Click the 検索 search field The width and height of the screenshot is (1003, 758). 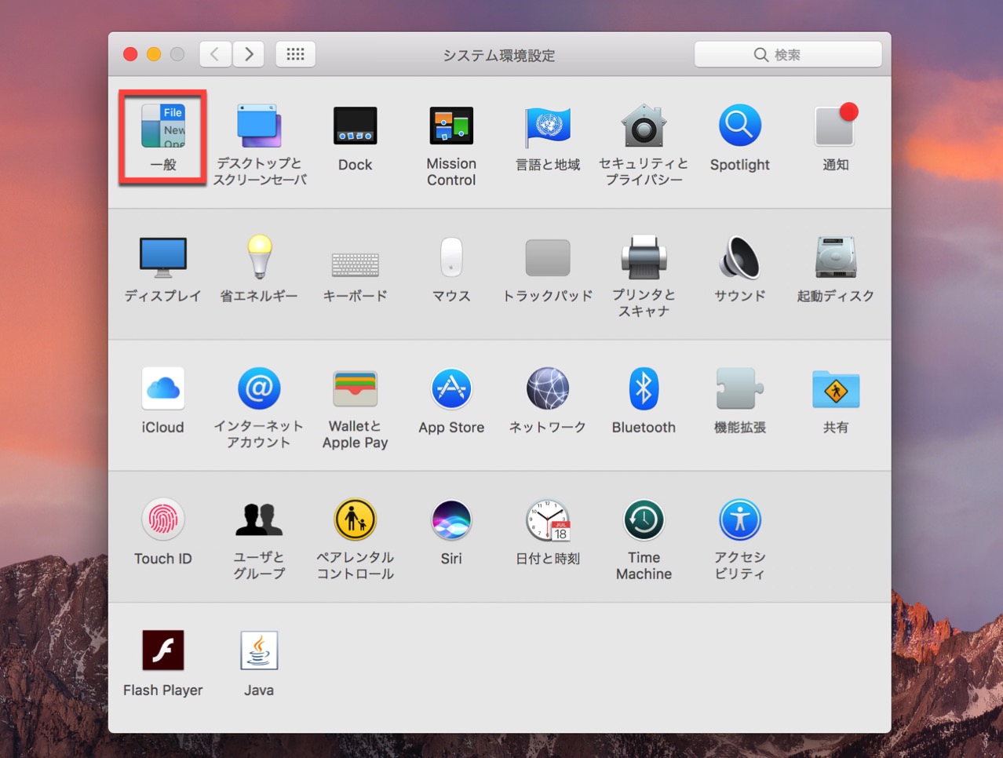tap(788, 54)
